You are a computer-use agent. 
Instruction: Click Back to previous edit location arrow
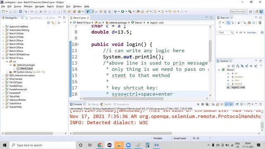170,12
